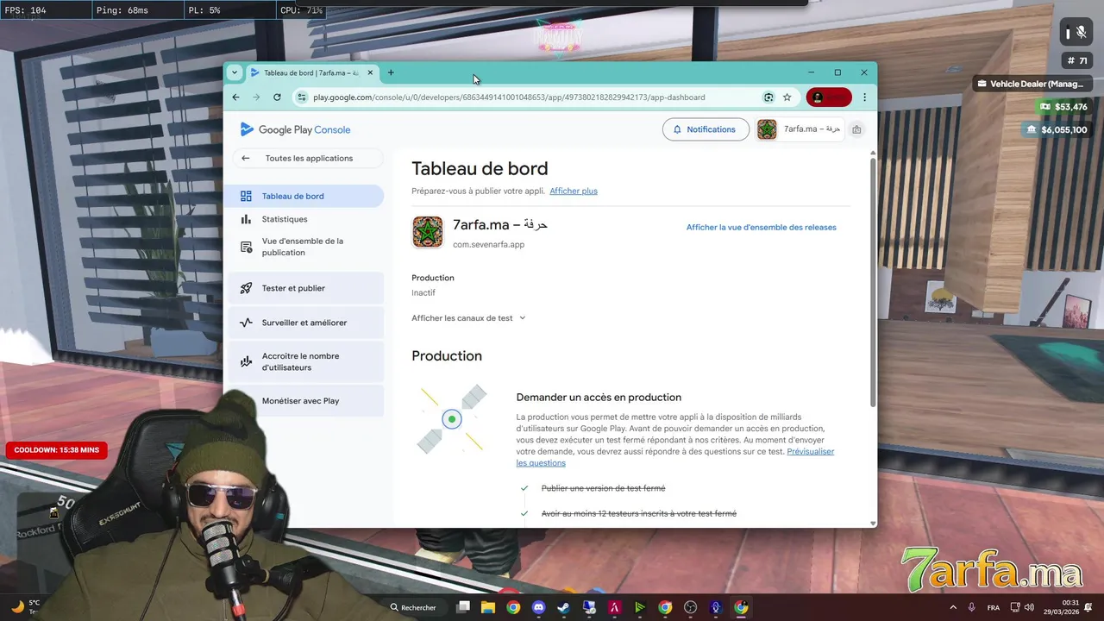
Task: Click the Demander un accès en production heading
Action: pos(599,398)
